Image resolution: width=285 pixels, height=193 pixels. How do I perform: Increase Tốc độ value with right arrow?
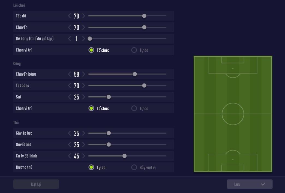(x=83, y=16)
